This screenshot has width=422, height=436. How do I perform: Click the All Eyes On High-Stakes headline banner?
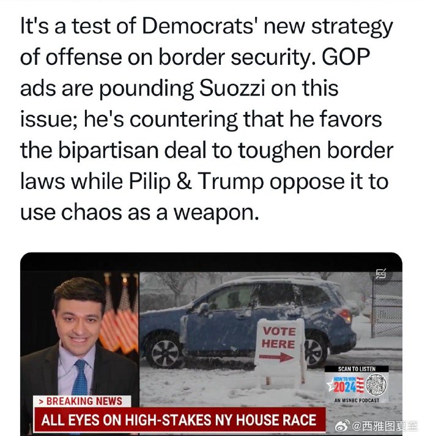click(179, 420)
